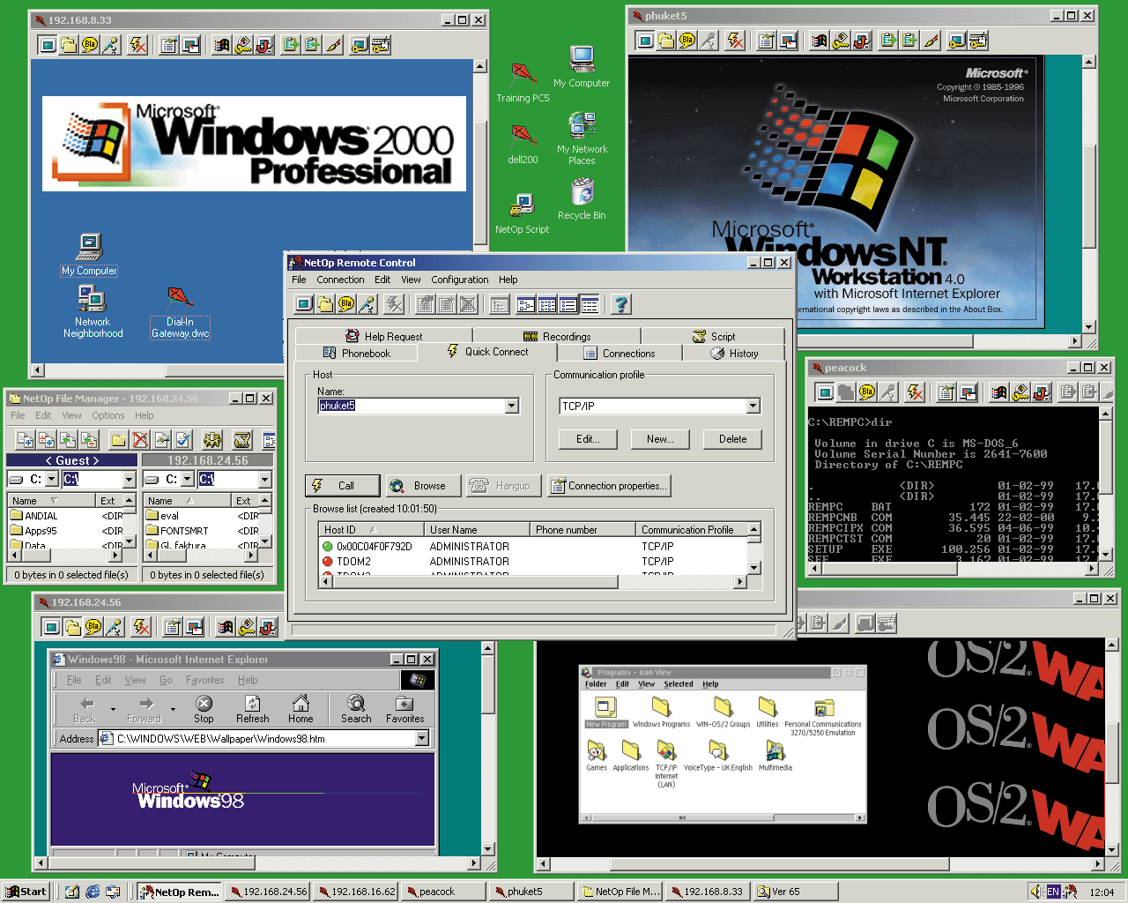
Task: Click key lock icon in 192.168.8.33 window toolbar
Action: pyautogui.click(x=243, y=45)
